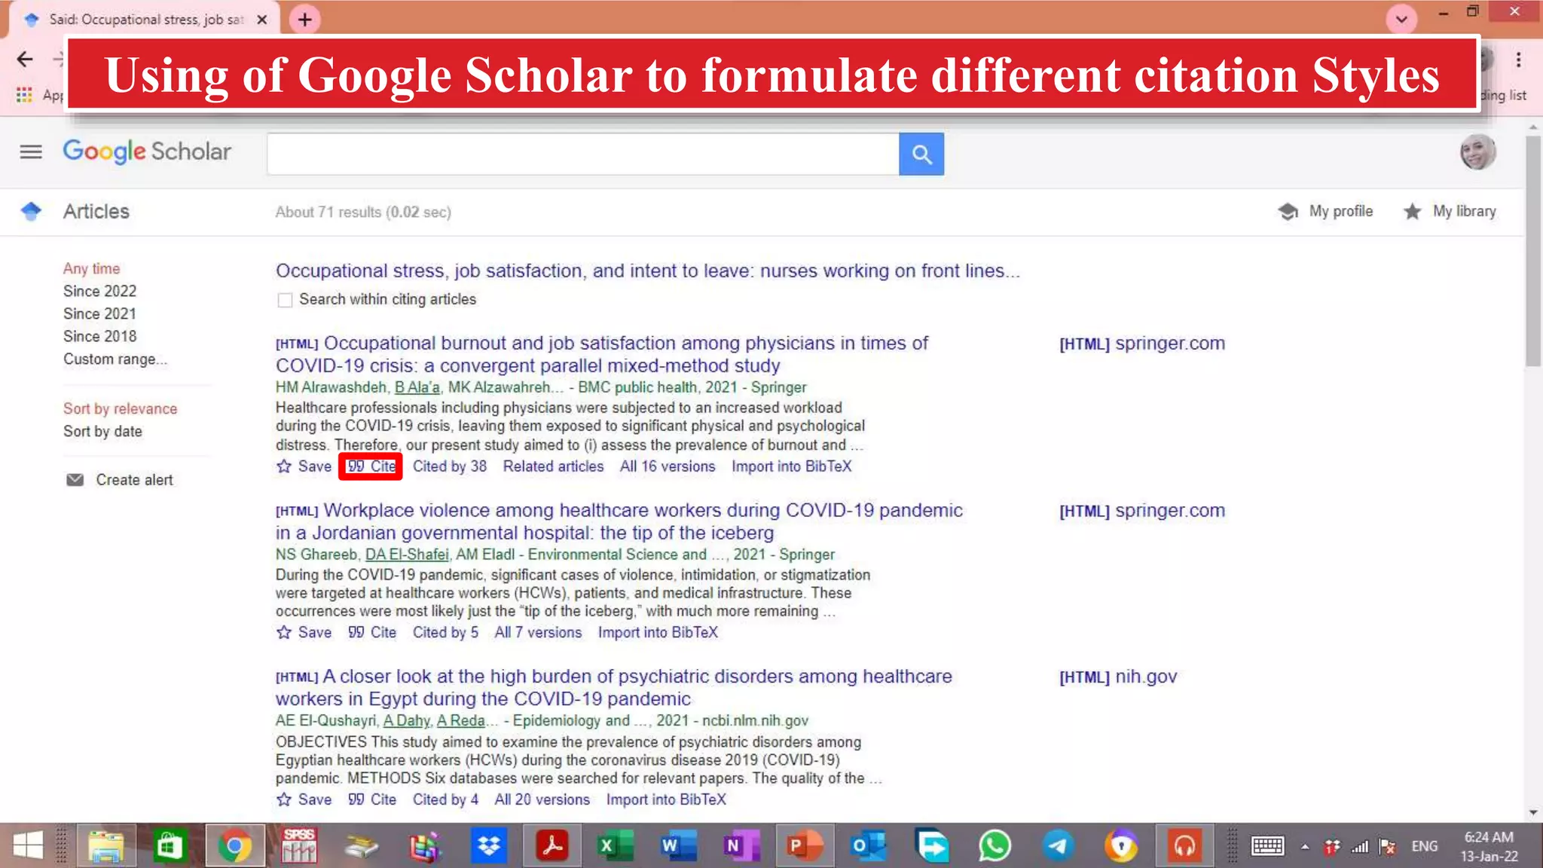Click the scrollbar down arrow
The width and height of the screenshot is (1543, 868).
[x=1533, y=812]
